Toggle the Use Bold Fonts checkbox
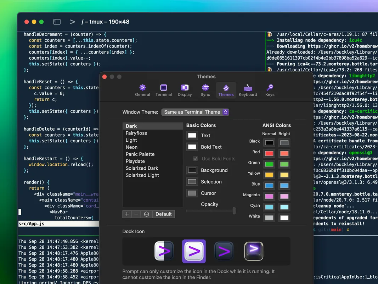This screenshot has width=378, height=284. [x=195, y=159]
